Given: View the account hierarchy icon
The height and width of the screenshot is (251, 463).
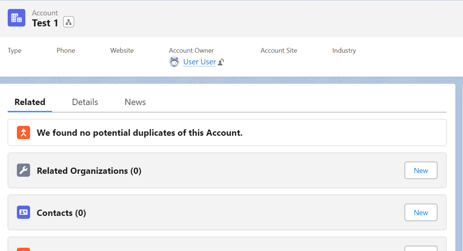Looking at the screenshot, I should (69, 22).
